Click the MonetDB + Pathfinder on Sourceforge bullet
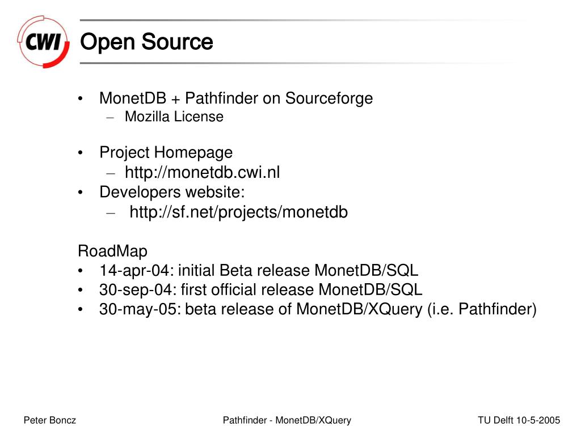The image size is (581, 435). coord(236,99)
